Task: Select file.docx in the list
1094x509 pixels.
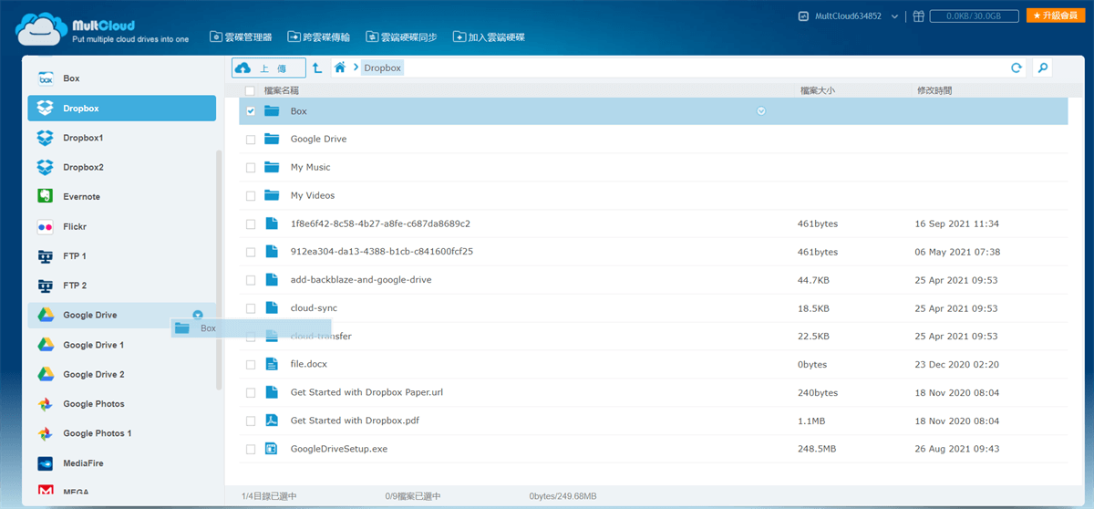Action: [x=309, y=365]
